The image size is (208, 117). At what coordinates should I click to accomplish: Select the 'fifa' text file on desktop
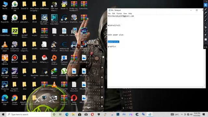[x=54, y=32]
